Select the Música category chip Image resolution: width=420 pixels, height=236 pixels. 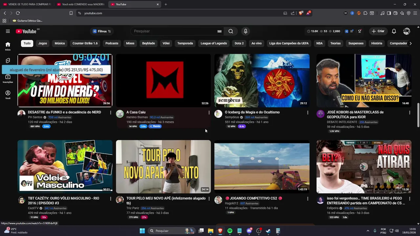point(59,43)
